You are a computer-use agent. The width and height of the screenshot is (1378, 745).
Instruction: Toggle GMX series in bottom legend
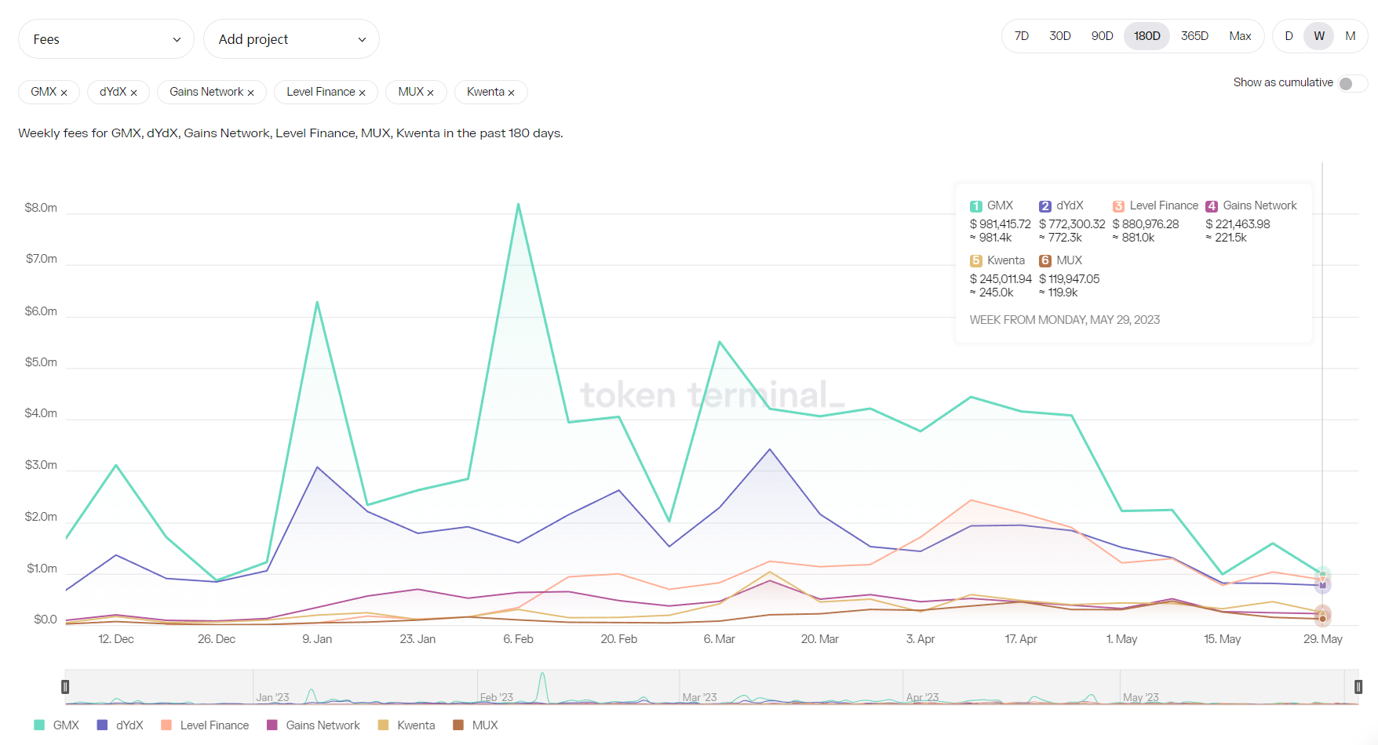pos(57,725)
